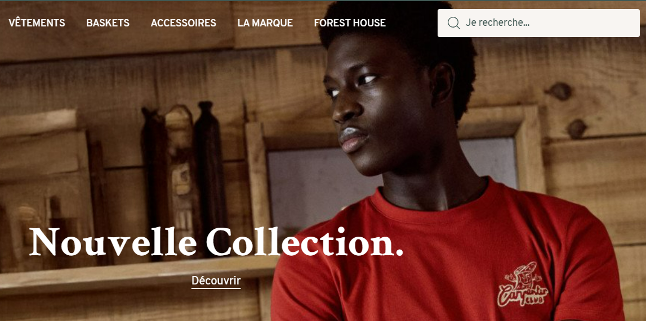Click the magnifying glass search icon
The image size is (646, 321).
click(453, 23)
